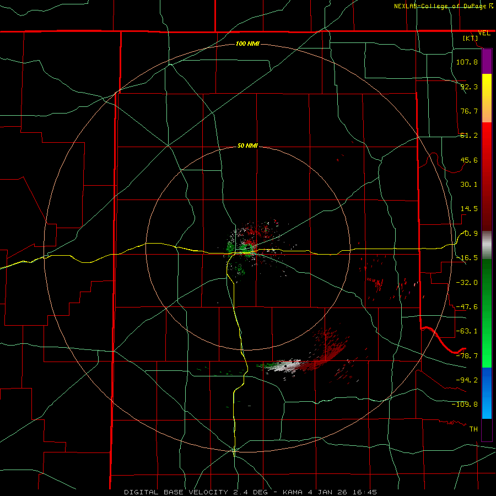Click the 14.5 legend value
496x496 pixels.
pos(469,209)
